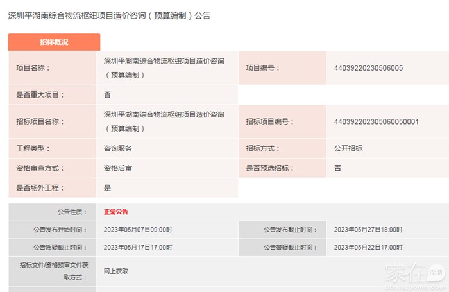This screenshot has width=449, height=292.
Task: Click the 家在深圳 watermark logo
Action: (x=413, y=274)
